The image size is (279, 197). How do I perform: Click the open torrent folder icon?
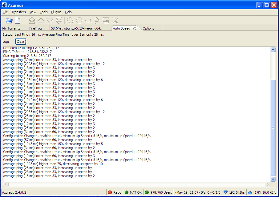9,20
